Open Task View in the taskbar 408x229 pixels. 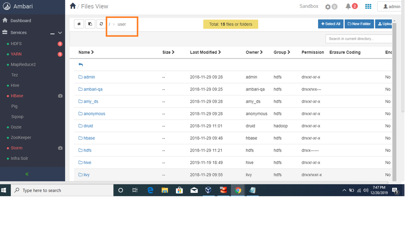135,190
